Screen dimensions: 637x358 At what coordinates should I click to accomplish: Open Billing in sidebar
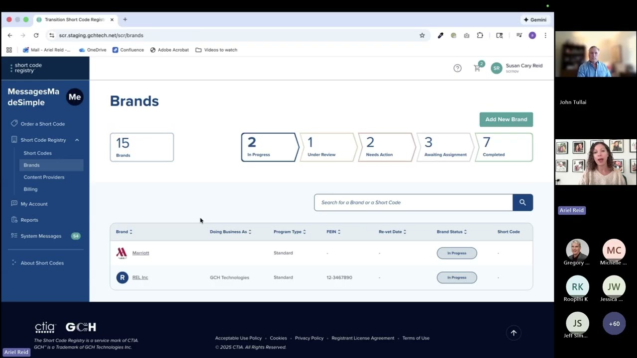[30, 189]
